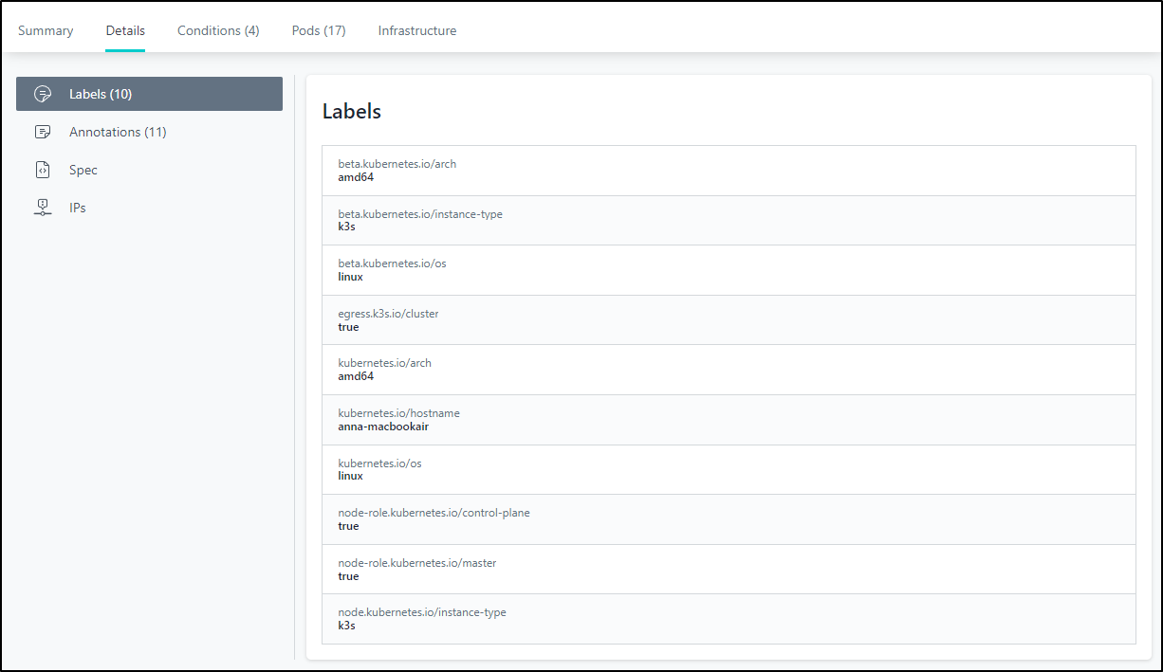Open Annotations (11) section
Image resolution: width=1163 pixels, height=672 pixels.
pos(118,132)
